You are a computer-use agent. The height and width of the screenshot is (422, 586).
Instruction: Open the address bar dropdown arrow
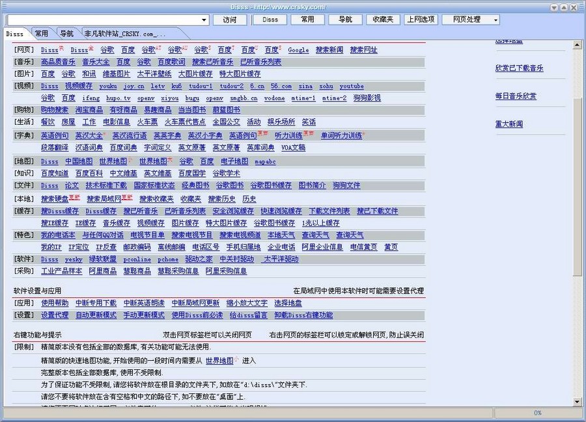pos(204,20)
